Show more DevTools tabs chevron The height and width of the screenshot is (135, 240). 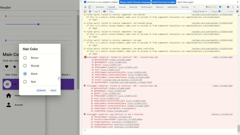194,7
